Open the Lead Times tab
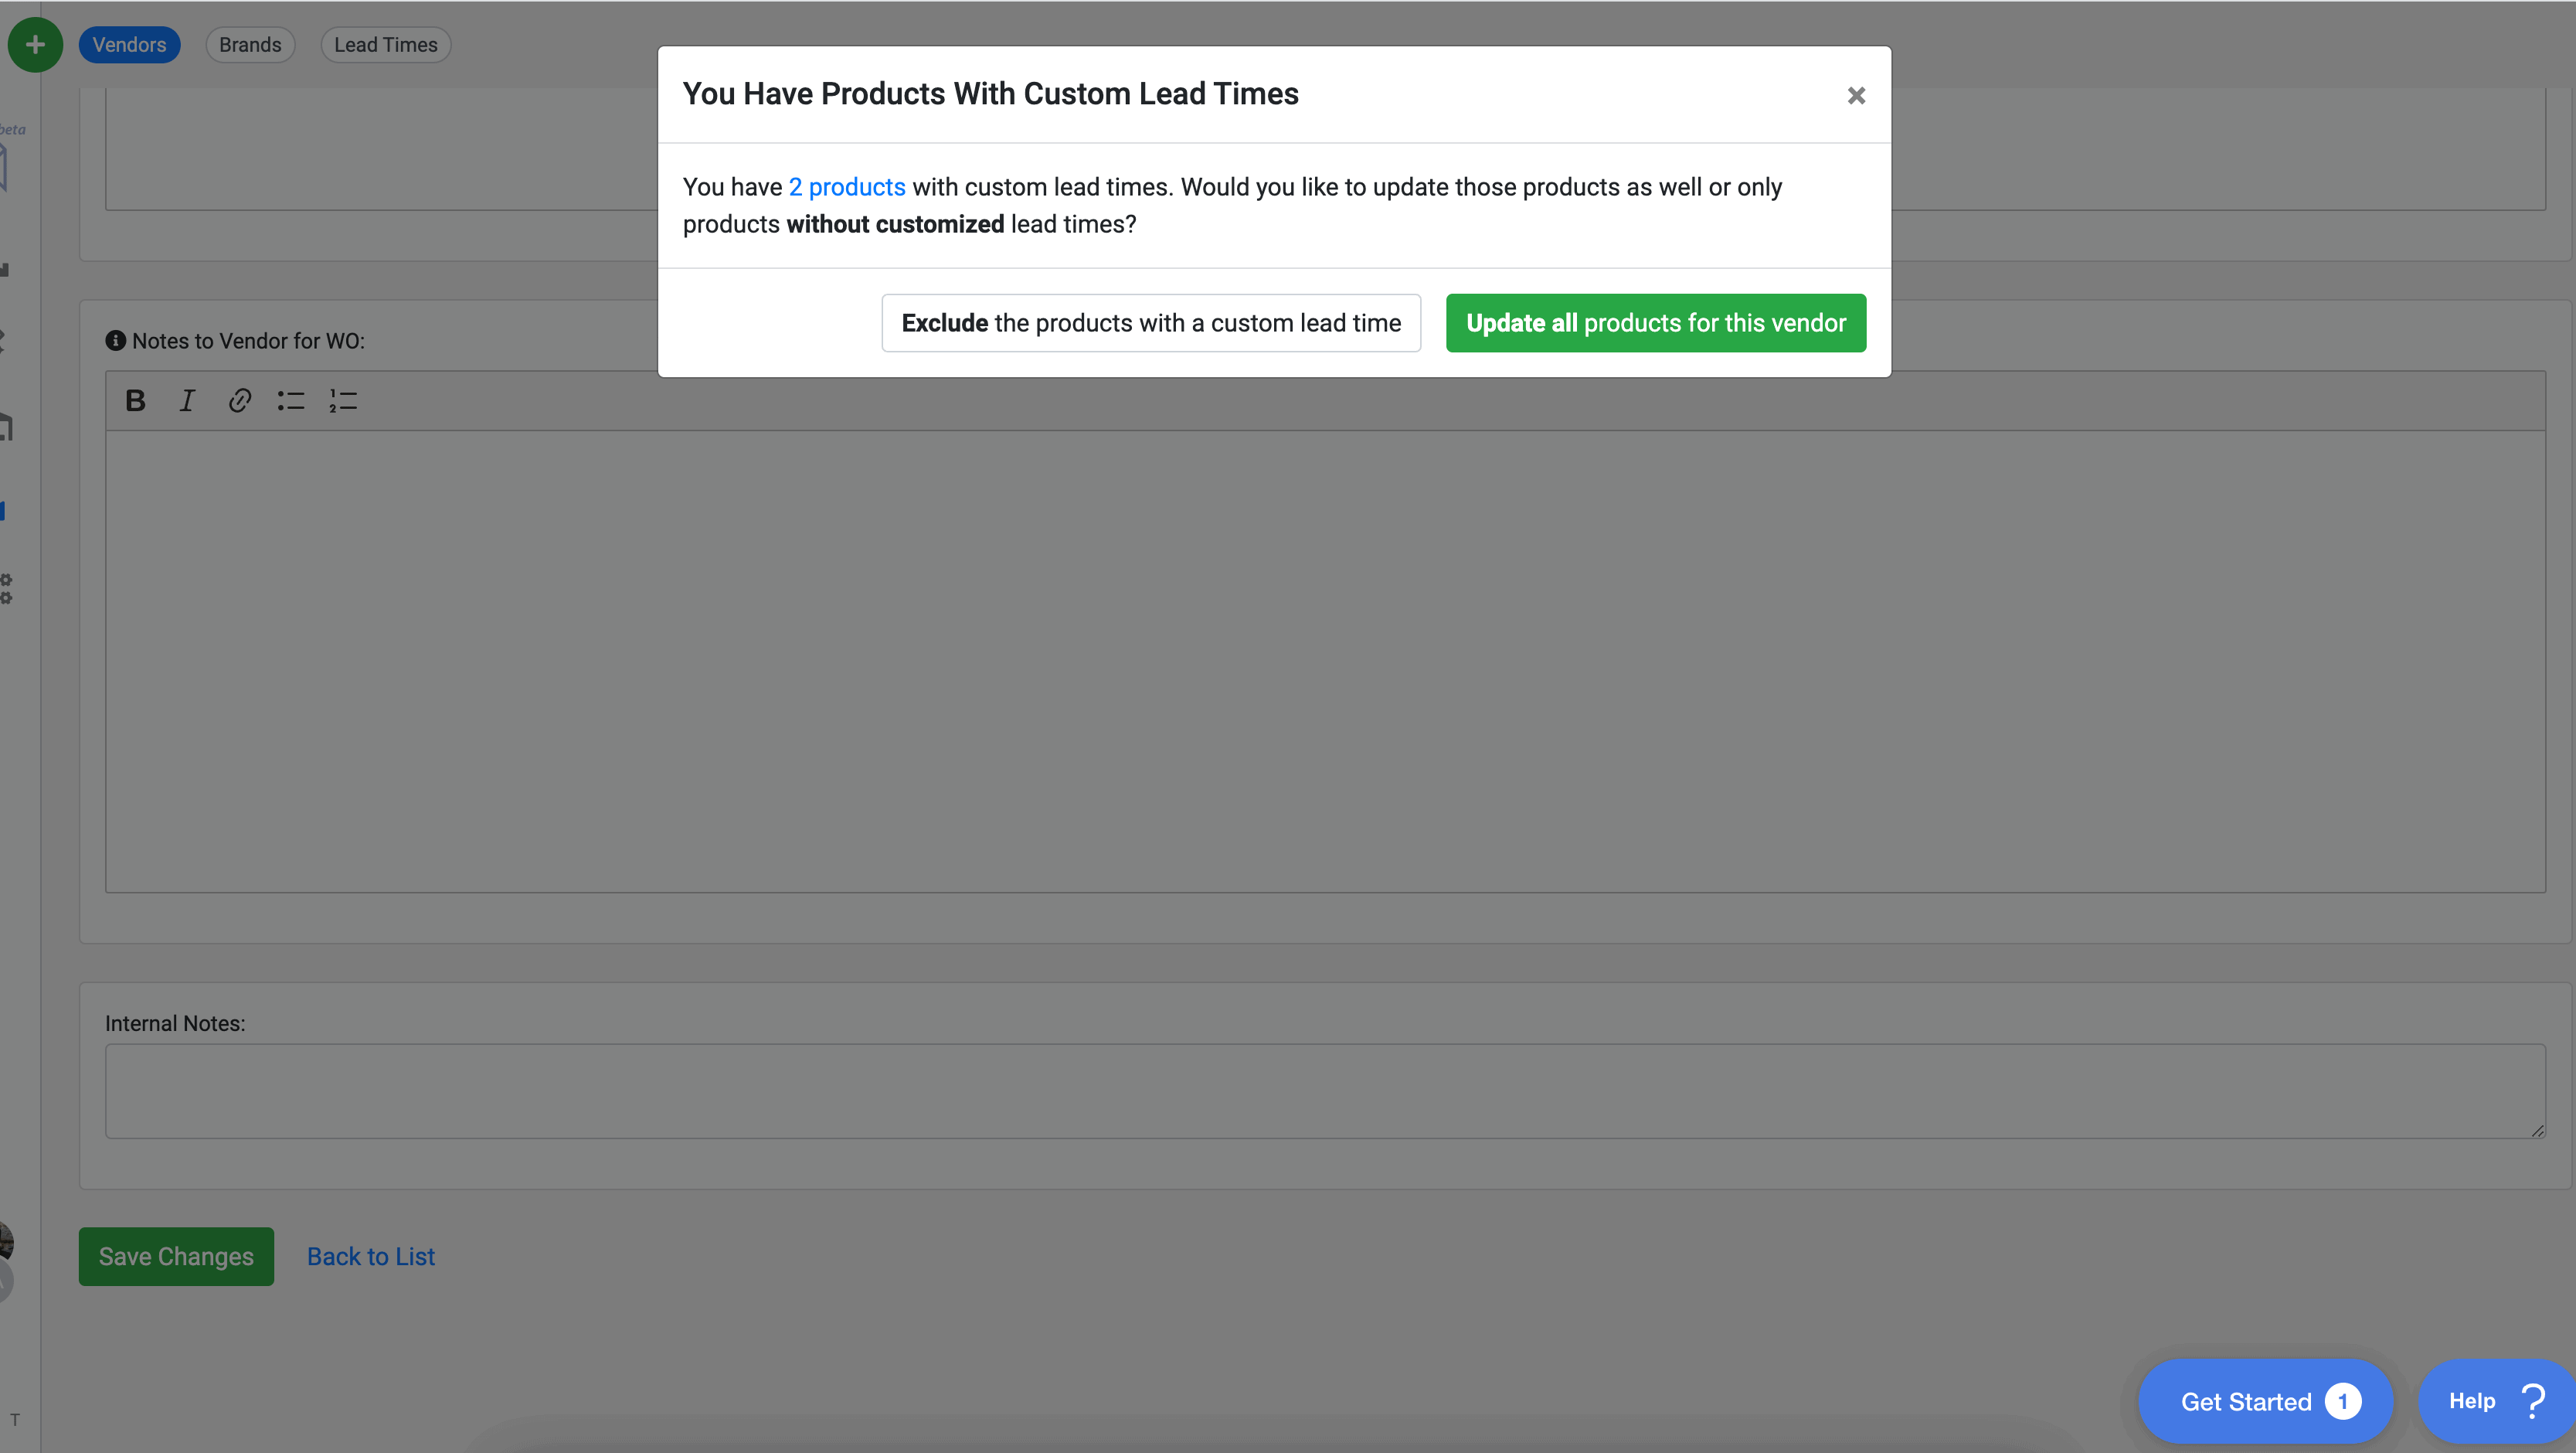Image resolution: width=2576 pixels, height=1453 pixels. [x=386, y=43]
